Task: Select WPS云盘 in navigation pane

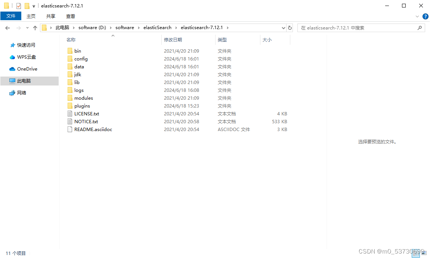Action: coord(26,57)
